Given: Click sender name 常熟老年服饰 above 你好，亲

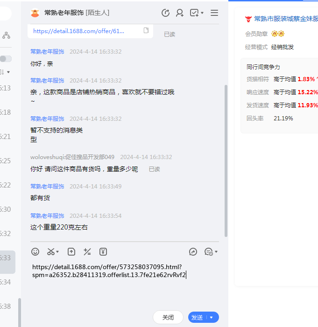Looking at the screenshot, I should click(47, 52).
